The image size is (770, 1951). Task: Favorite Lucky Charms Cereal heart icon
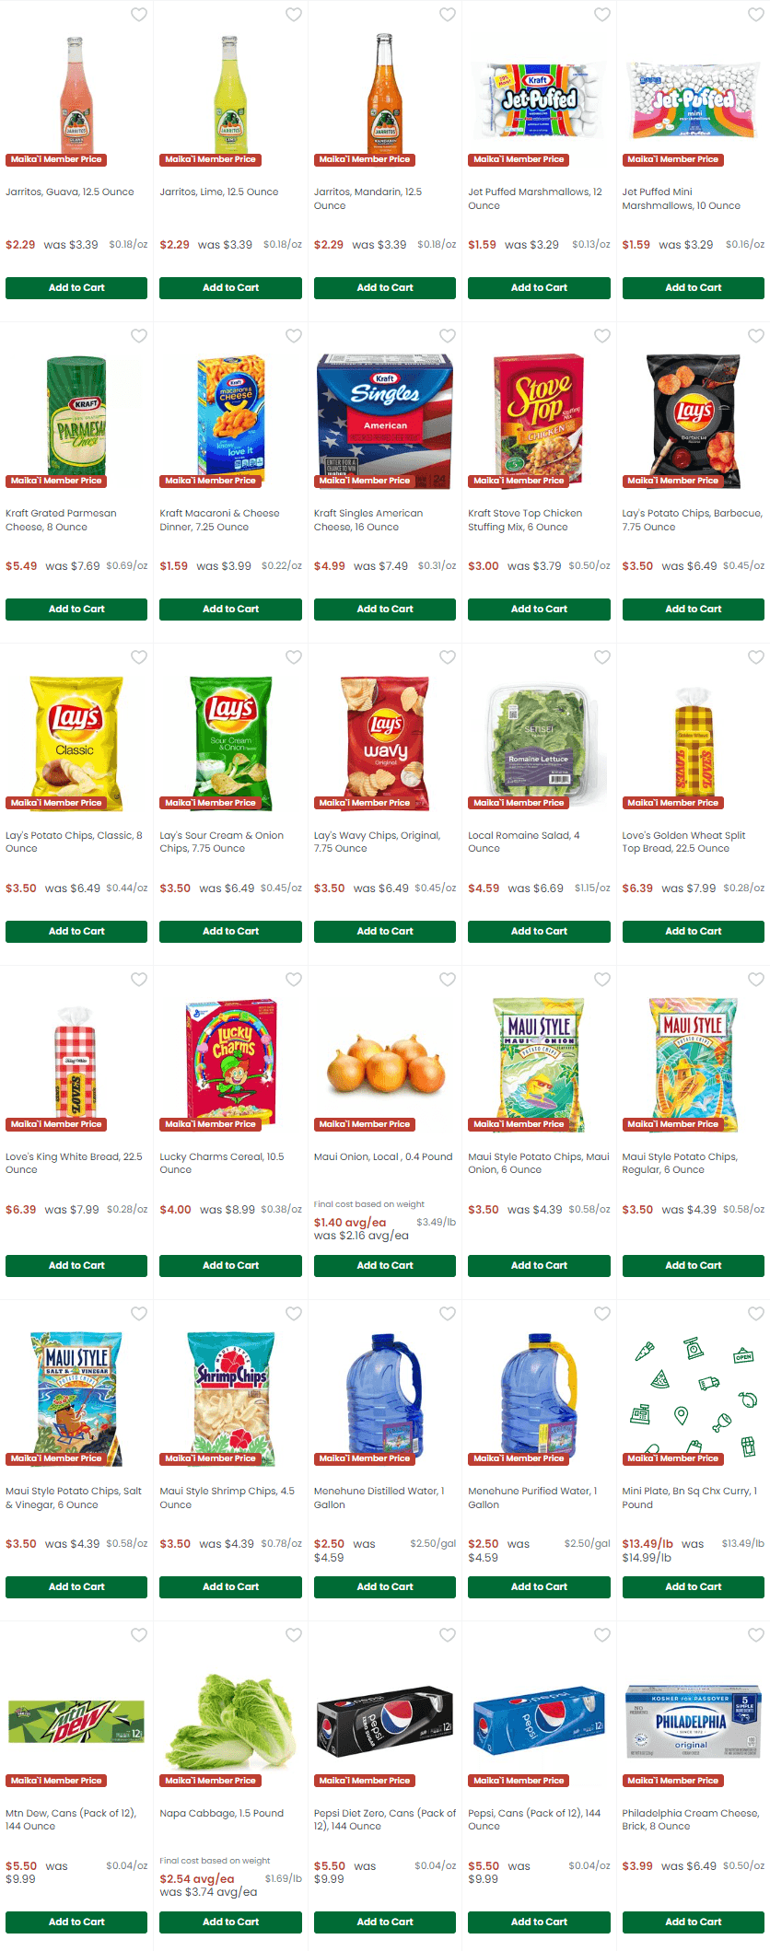pyautogui.click(x=294, y=980)
